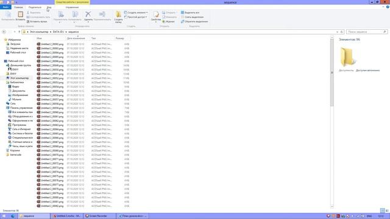Switch to the Вид ribbon tab
Screen dimensions: 390x219
49,7
